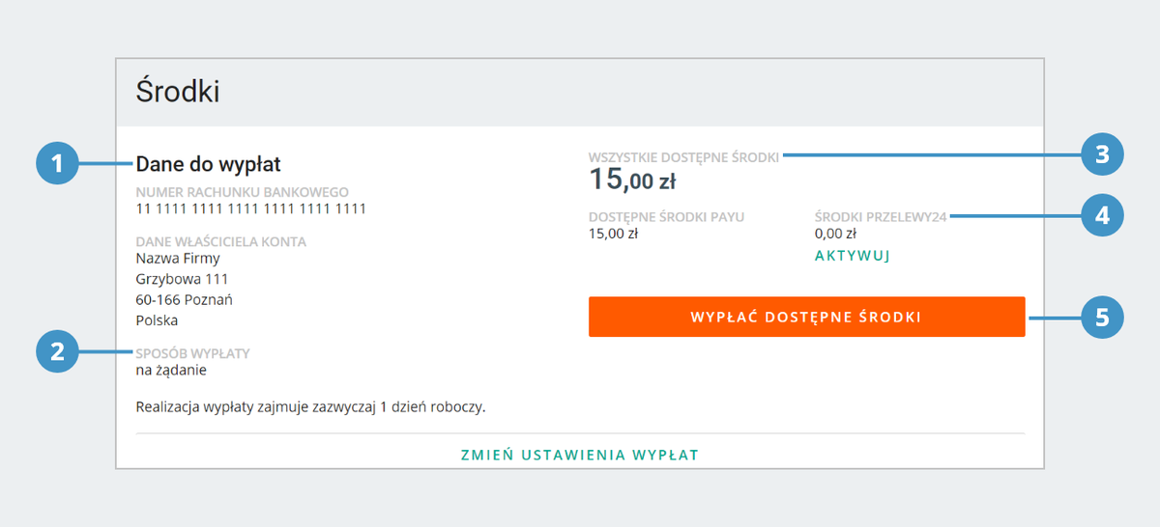
Task: Click the numbered marker 2 circle
Action: [57, 351]
